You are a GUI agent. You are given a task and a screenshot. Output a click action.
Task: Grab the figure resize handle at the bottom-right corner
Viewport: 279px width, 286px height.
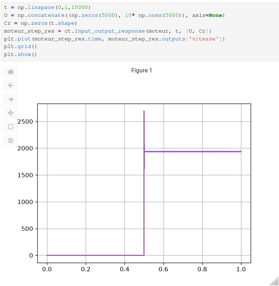coord(274,281)
